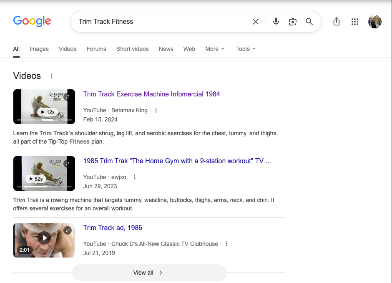This screenshot has height=283, width=392.
Task: Open Google Lens image search icon
Action: (292, 22)
